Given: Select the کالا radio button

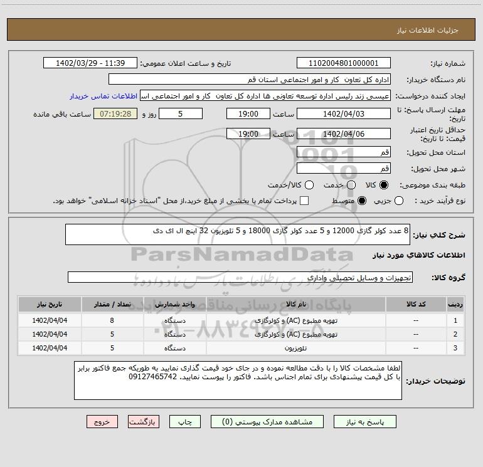Looking at the screenshot, I should 384,185.
